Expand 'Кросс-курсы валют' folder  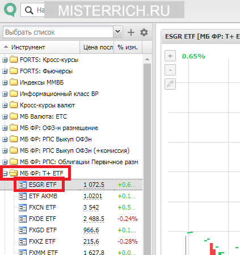5,106
